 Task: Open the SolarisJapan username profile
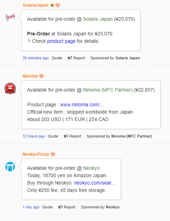point(36,5)
